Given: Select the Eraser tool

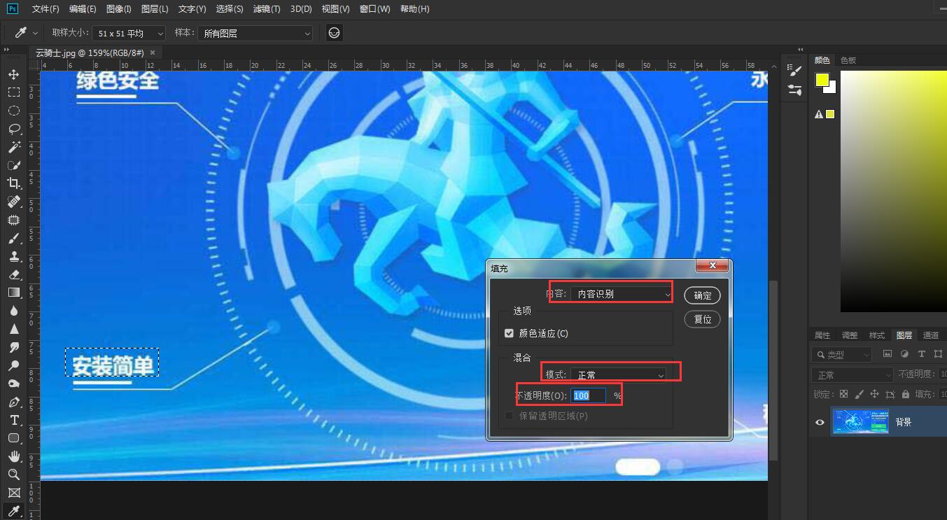Looking at the screenshot, I should pyautogui.click(x=13, y=274).
